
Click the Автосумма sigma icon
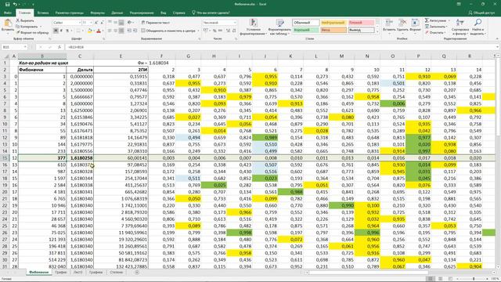[427, 20]
